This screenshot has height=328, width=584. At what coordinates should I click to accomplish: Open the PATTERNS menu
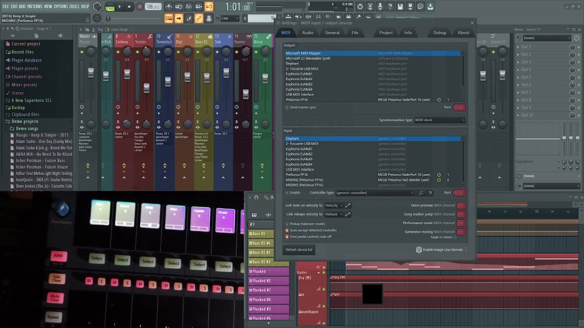click(x=35, y=6)
